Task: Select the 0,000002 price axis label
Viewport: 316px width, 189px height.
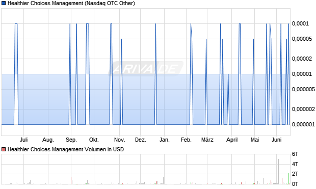Action: point(303,109)
